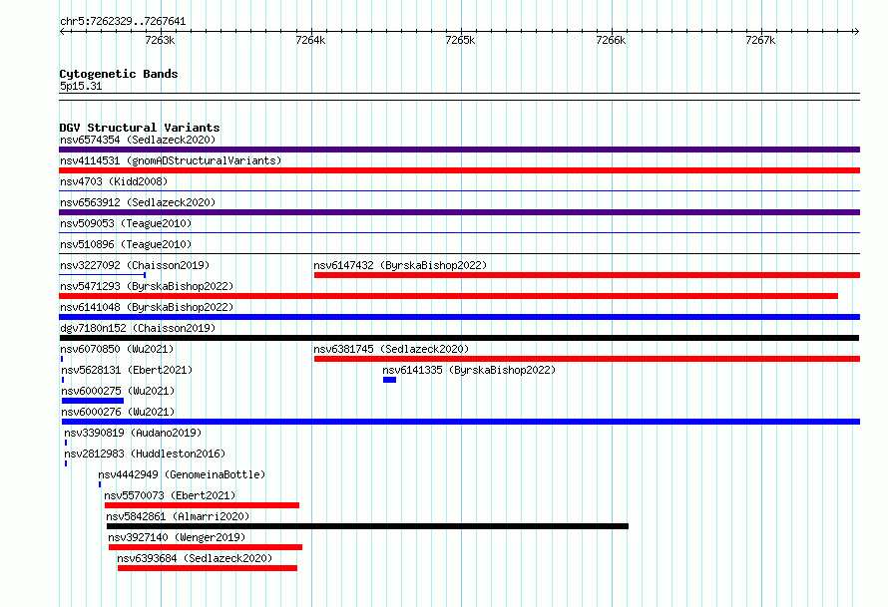Click the chr5:7262329..7267641 coordinates
The image size is (888, 607).
(x=123, y=21)
